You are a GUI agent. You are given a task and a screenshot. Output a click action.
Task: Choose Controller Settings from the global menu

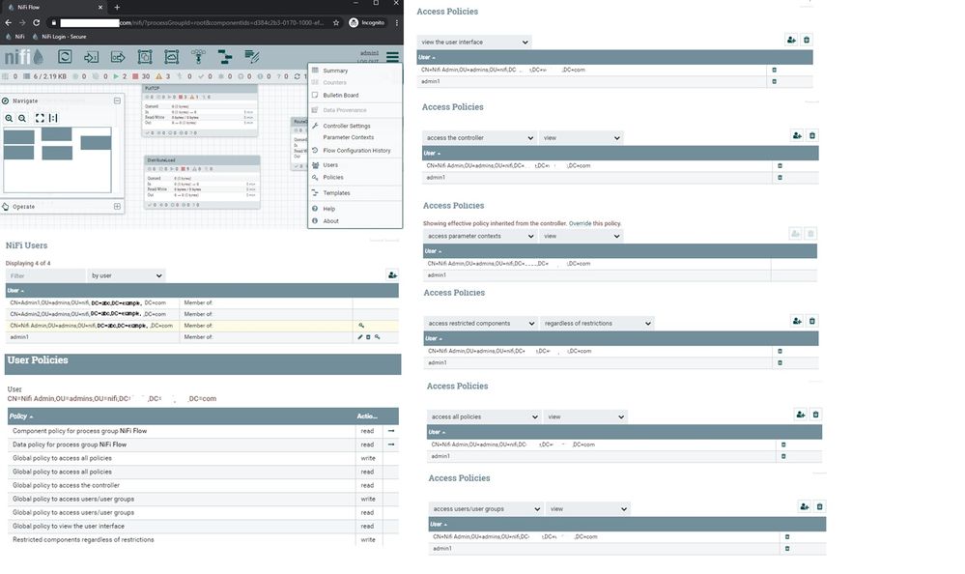[347, 126]
